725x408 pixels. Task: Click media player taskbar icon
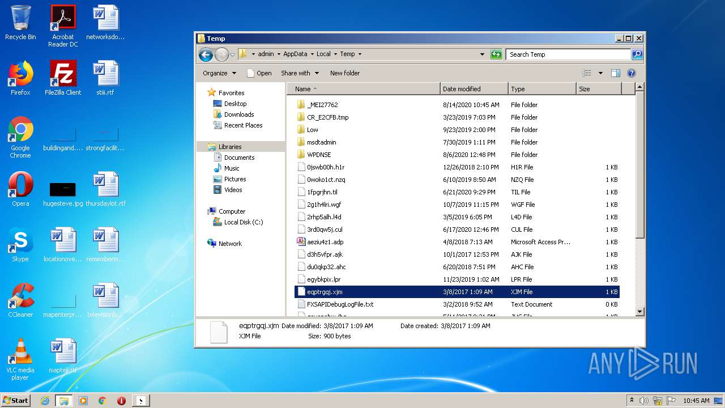pos(83,401)
